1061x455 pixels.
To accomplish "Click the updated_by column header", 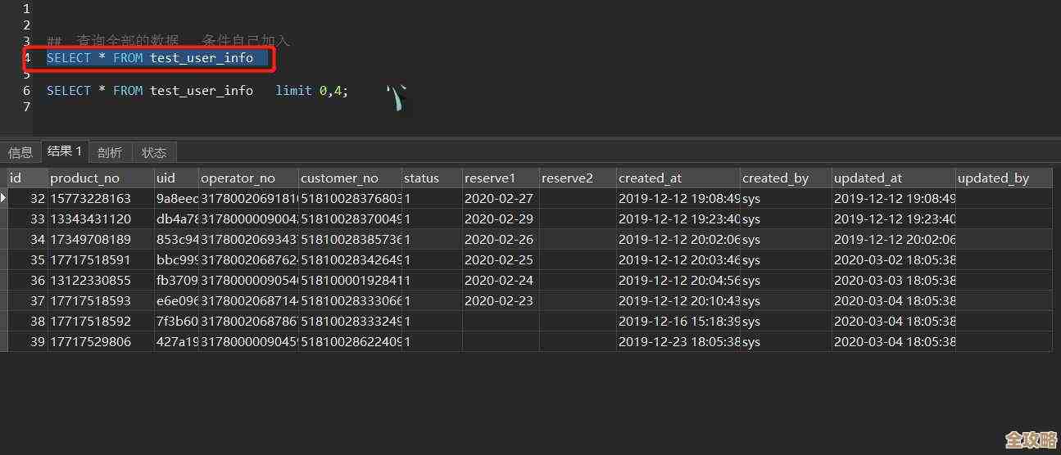I will [1004, 178].
